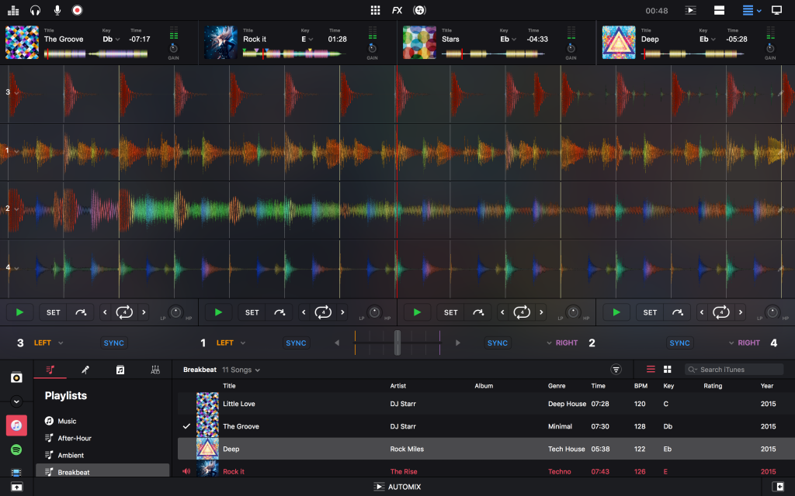The width and height of the screenshot is (795, 496).
Task: Sort tracks by the BPM column
Action: (x=640, y=385)
